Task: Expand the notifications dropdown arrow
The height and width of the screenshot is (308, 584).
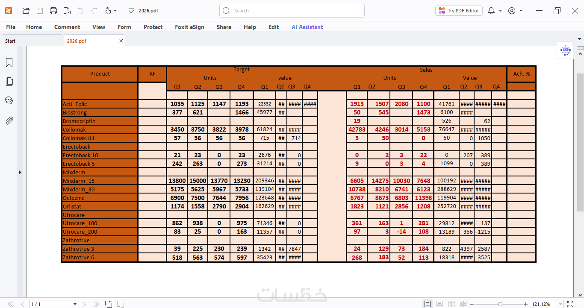Action: (500, 11)
